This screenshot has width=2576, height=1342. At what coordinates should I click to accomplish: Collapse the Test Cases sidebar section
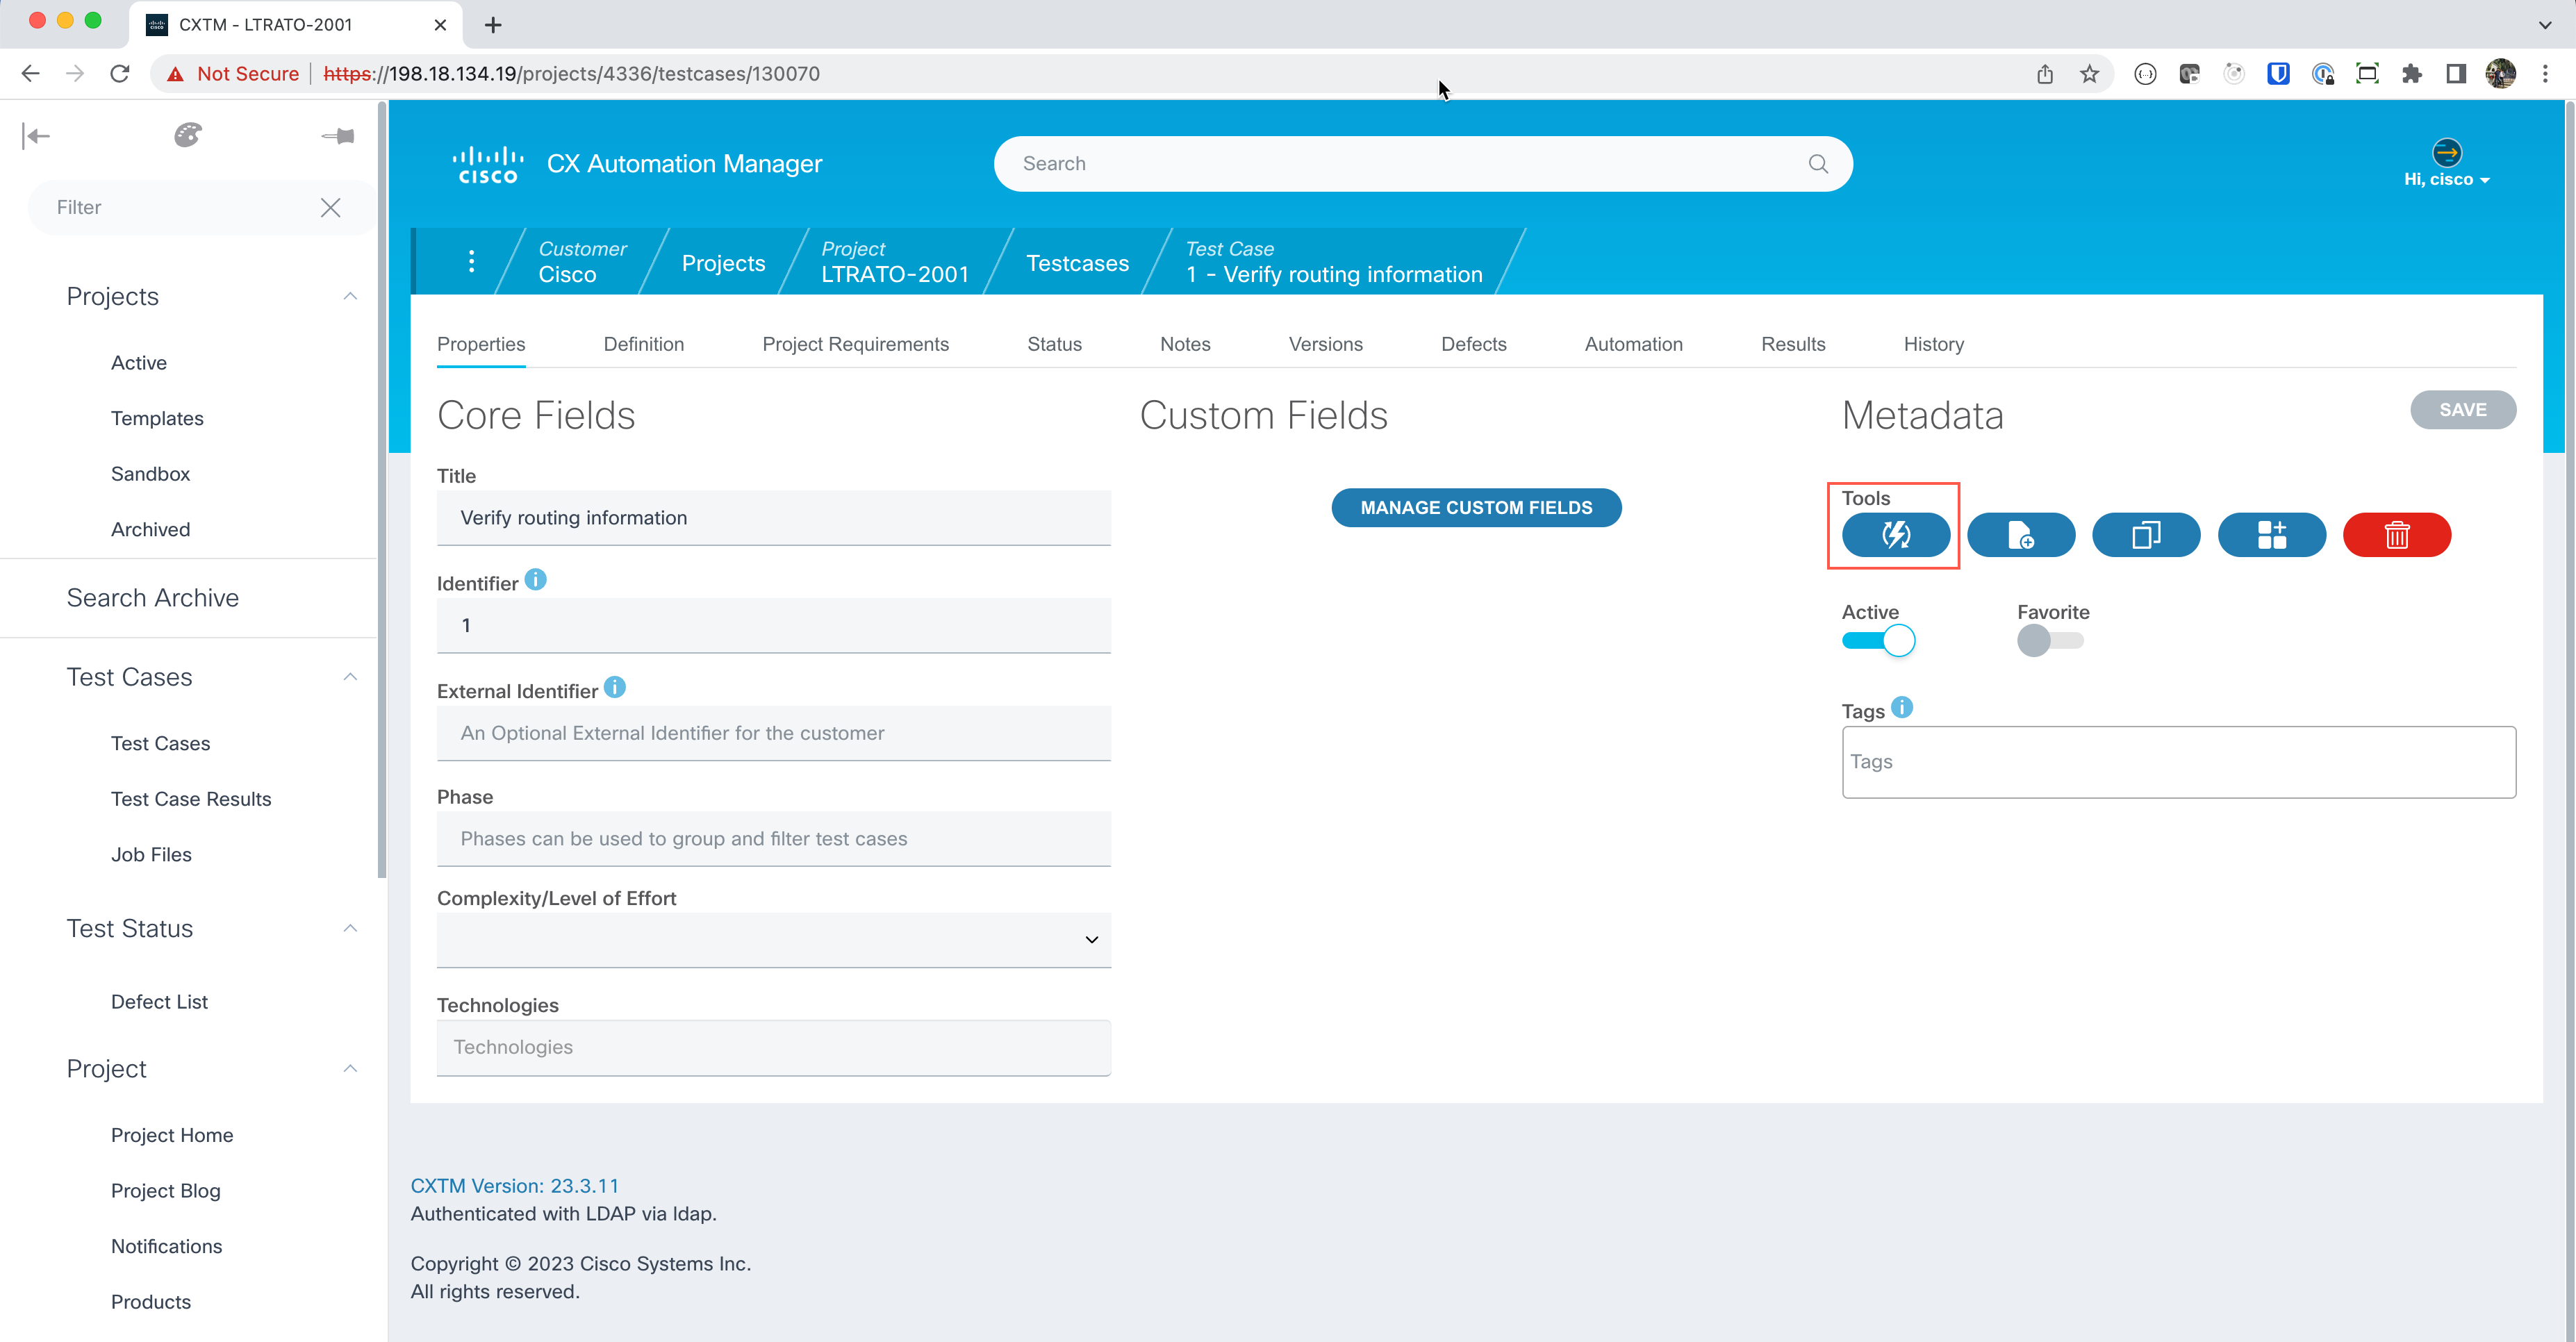pos(350,677)
